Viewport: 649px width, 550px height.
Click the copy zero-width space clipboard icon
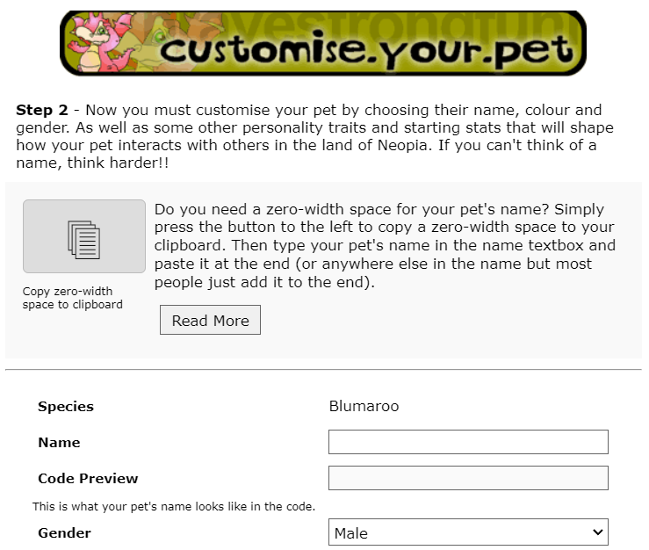tap(84, 240)
